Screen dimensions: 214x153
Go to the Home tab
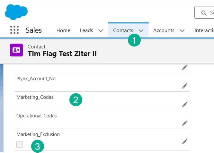click(x=63, y=30)
